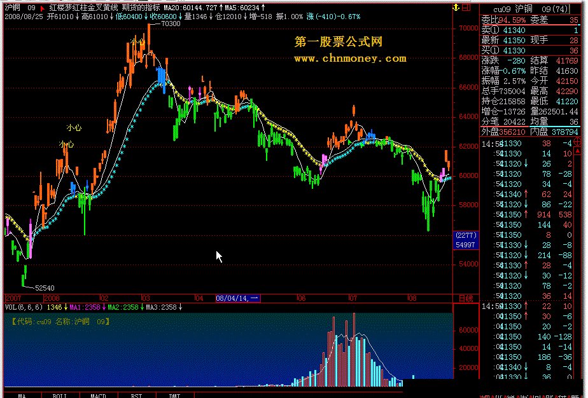
Task: Switch to the DMI indicator tab
Action: (x=175, y=395)
